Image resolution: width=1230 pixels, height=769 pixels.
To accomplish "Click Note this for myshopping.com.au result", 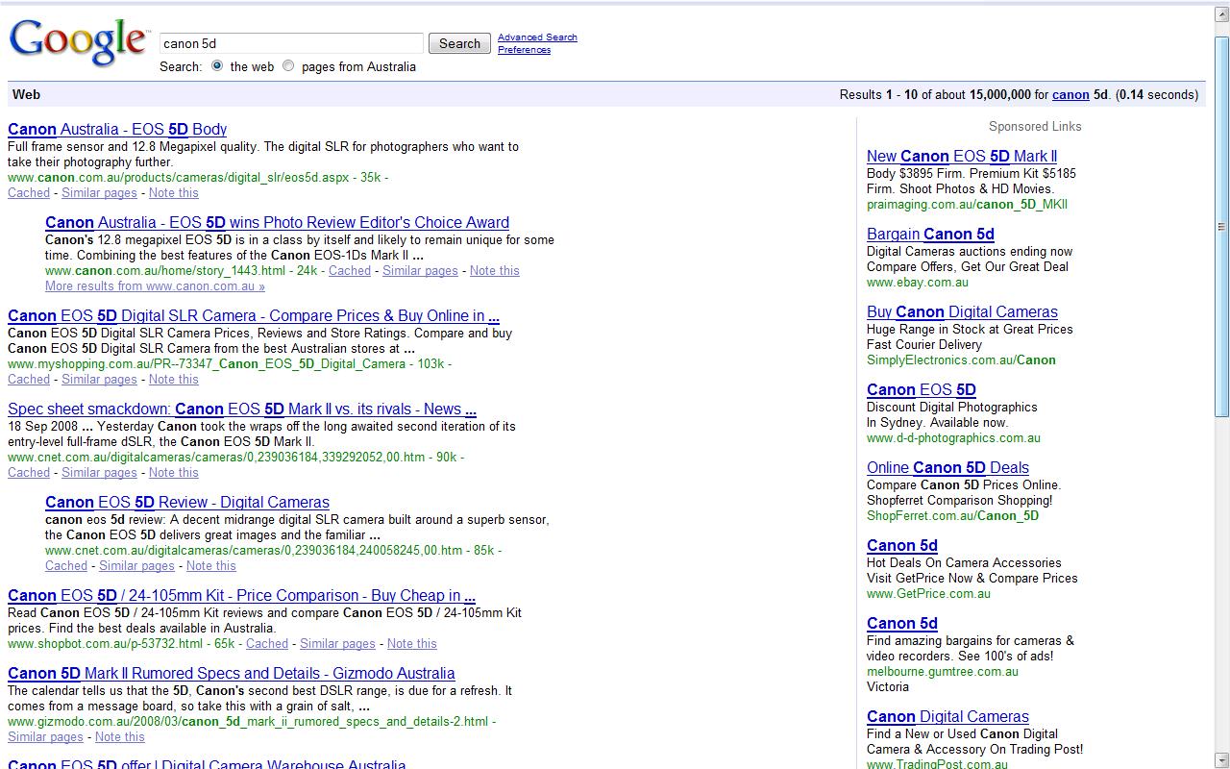I will [x=174, y=379].
